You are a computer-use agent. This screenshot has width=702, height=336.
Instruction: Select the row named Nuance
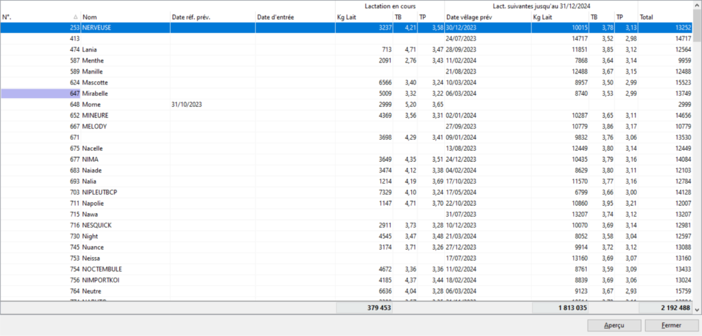[x=347, y=247]
